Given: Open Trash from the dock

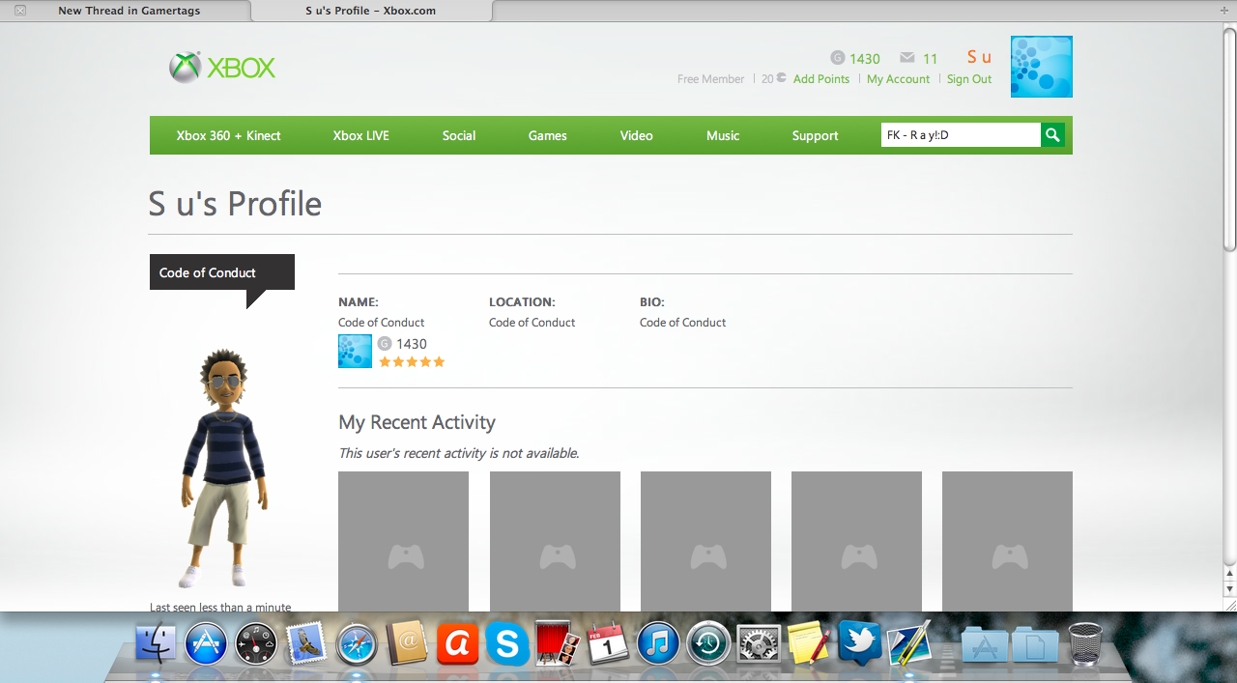Looking at the screenshot, I should click(1085, 643).
